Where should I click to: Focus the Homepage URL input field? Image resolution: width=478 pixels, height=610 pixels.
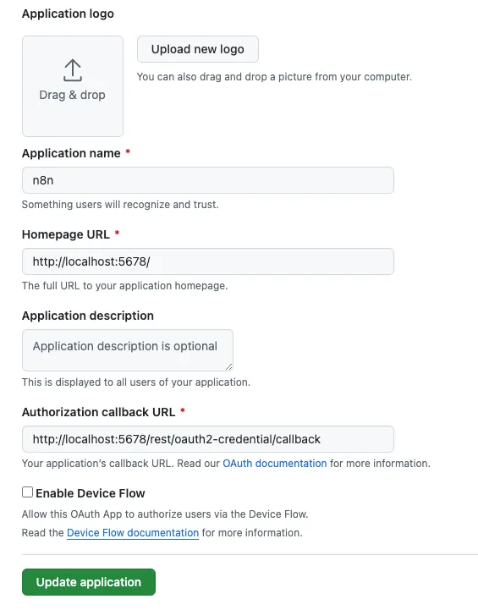tap(208, 261)
